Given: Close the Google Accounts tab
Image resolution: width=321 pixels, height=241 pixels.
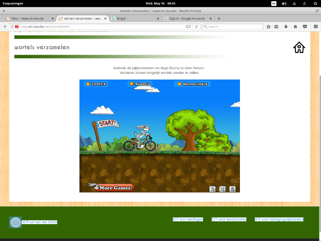Looking at the screenshot, I should (210, 18).
